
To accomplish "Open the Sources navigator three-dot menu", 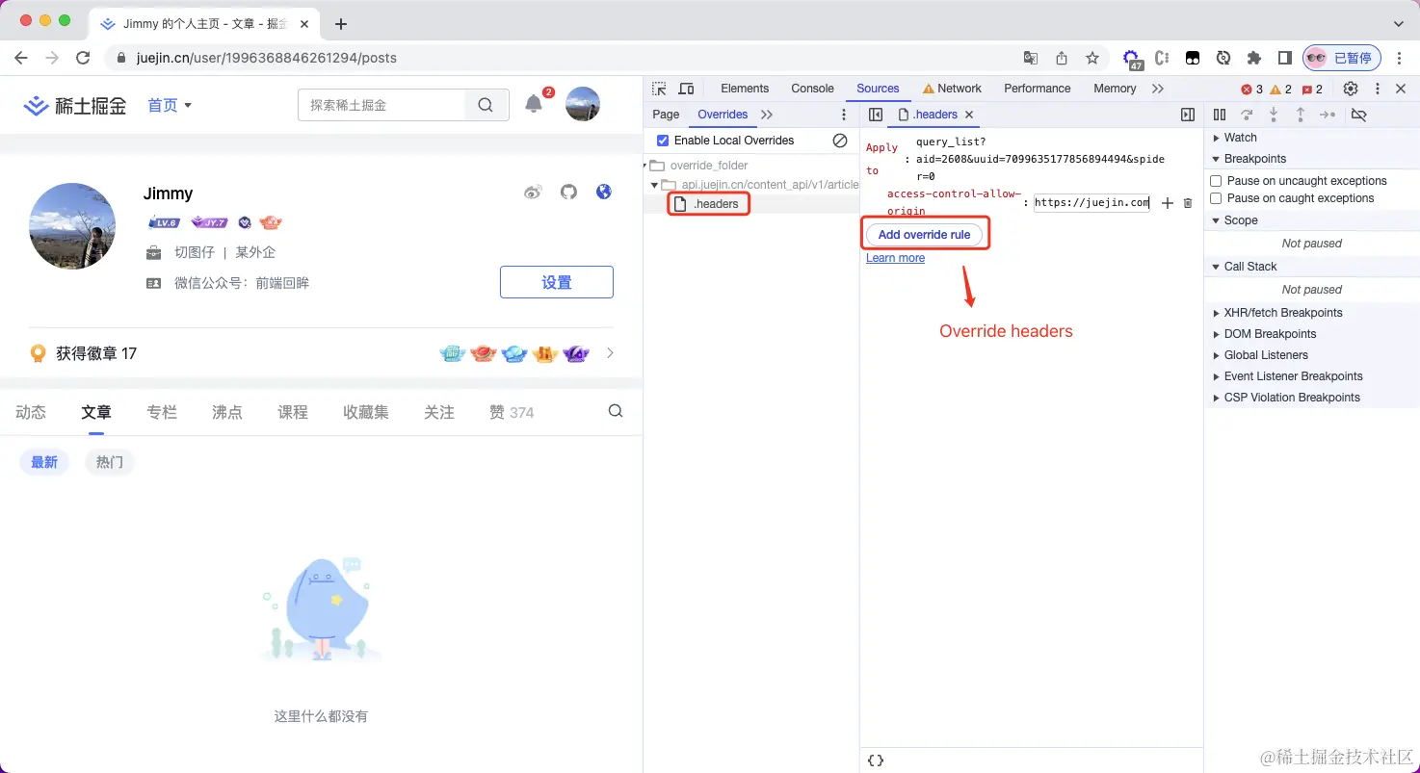I will [x=845, y=115].
